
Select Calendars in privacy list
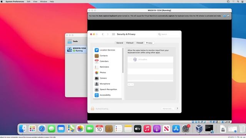[x=108, y=61]
